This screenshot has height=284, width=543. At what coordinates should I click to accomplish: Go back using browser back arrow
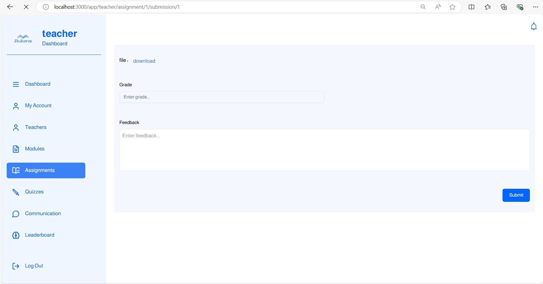click(10, 7)
